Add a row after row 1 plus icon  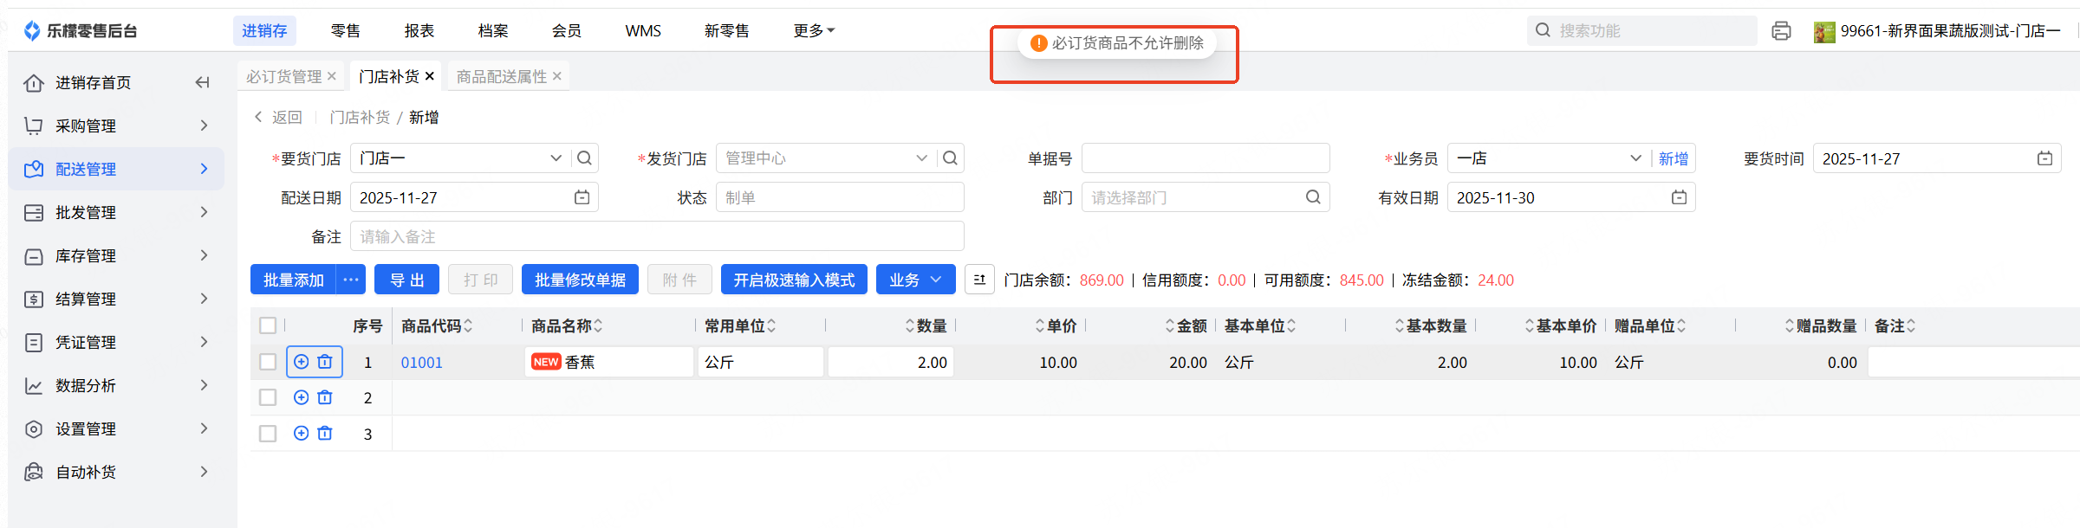point(301,362)
